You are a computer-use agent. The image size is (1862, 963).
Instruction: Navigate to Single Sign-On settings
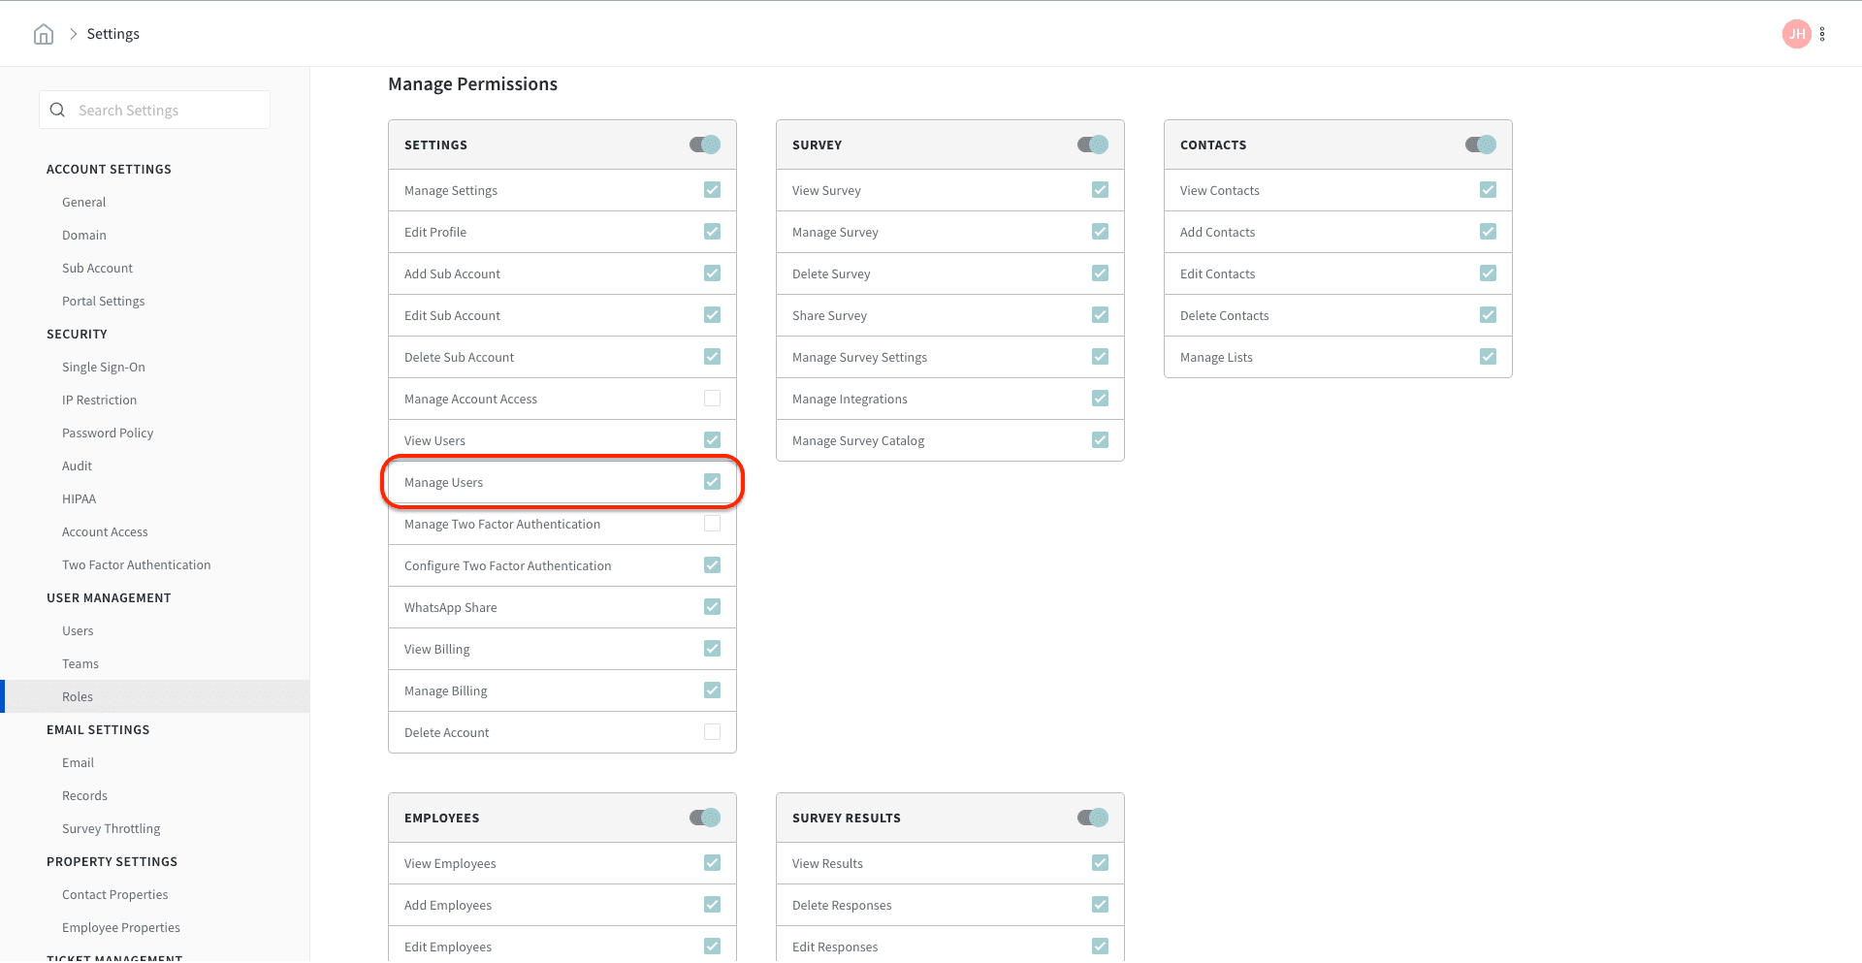pyautogui.click(x=104, y=367)
